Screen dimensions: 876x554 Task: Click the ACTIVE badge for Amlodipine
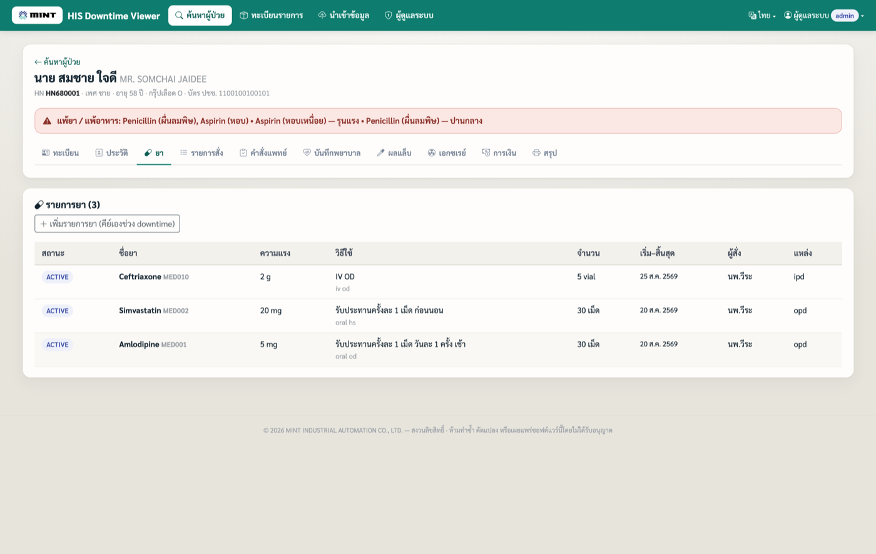[58, 345]
